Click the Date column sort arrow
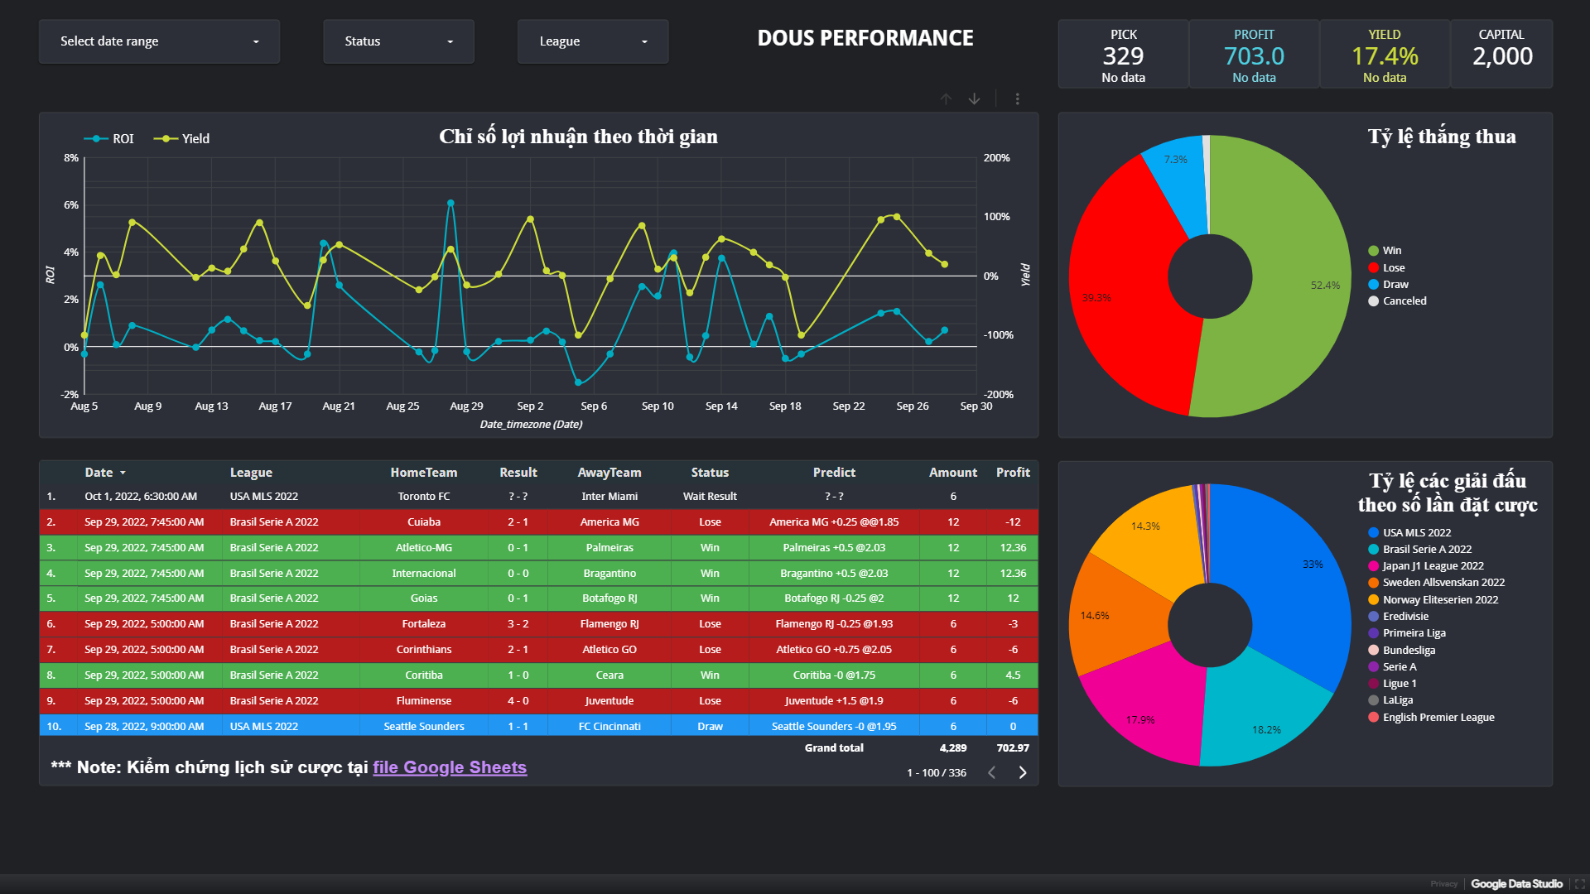The width and height of the screenshot is (1590, 894). pos(123,473)
